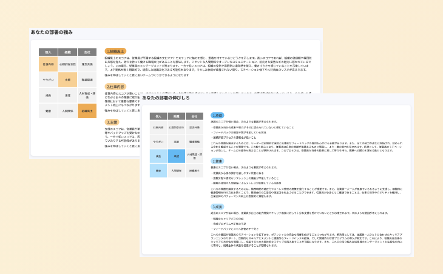Click the highlighted 支援 cell in the 強み grid
Image resolution: width=443 pixels, height=274 pixels.
pos(67,80)
